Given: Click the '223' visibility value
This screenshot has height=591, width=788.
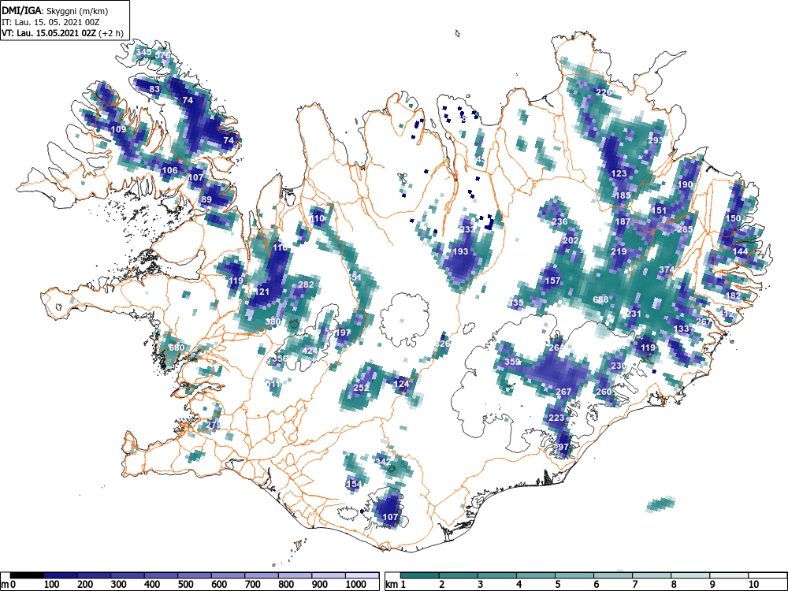Looking at the screenshot, I should [x=556, y=418].
